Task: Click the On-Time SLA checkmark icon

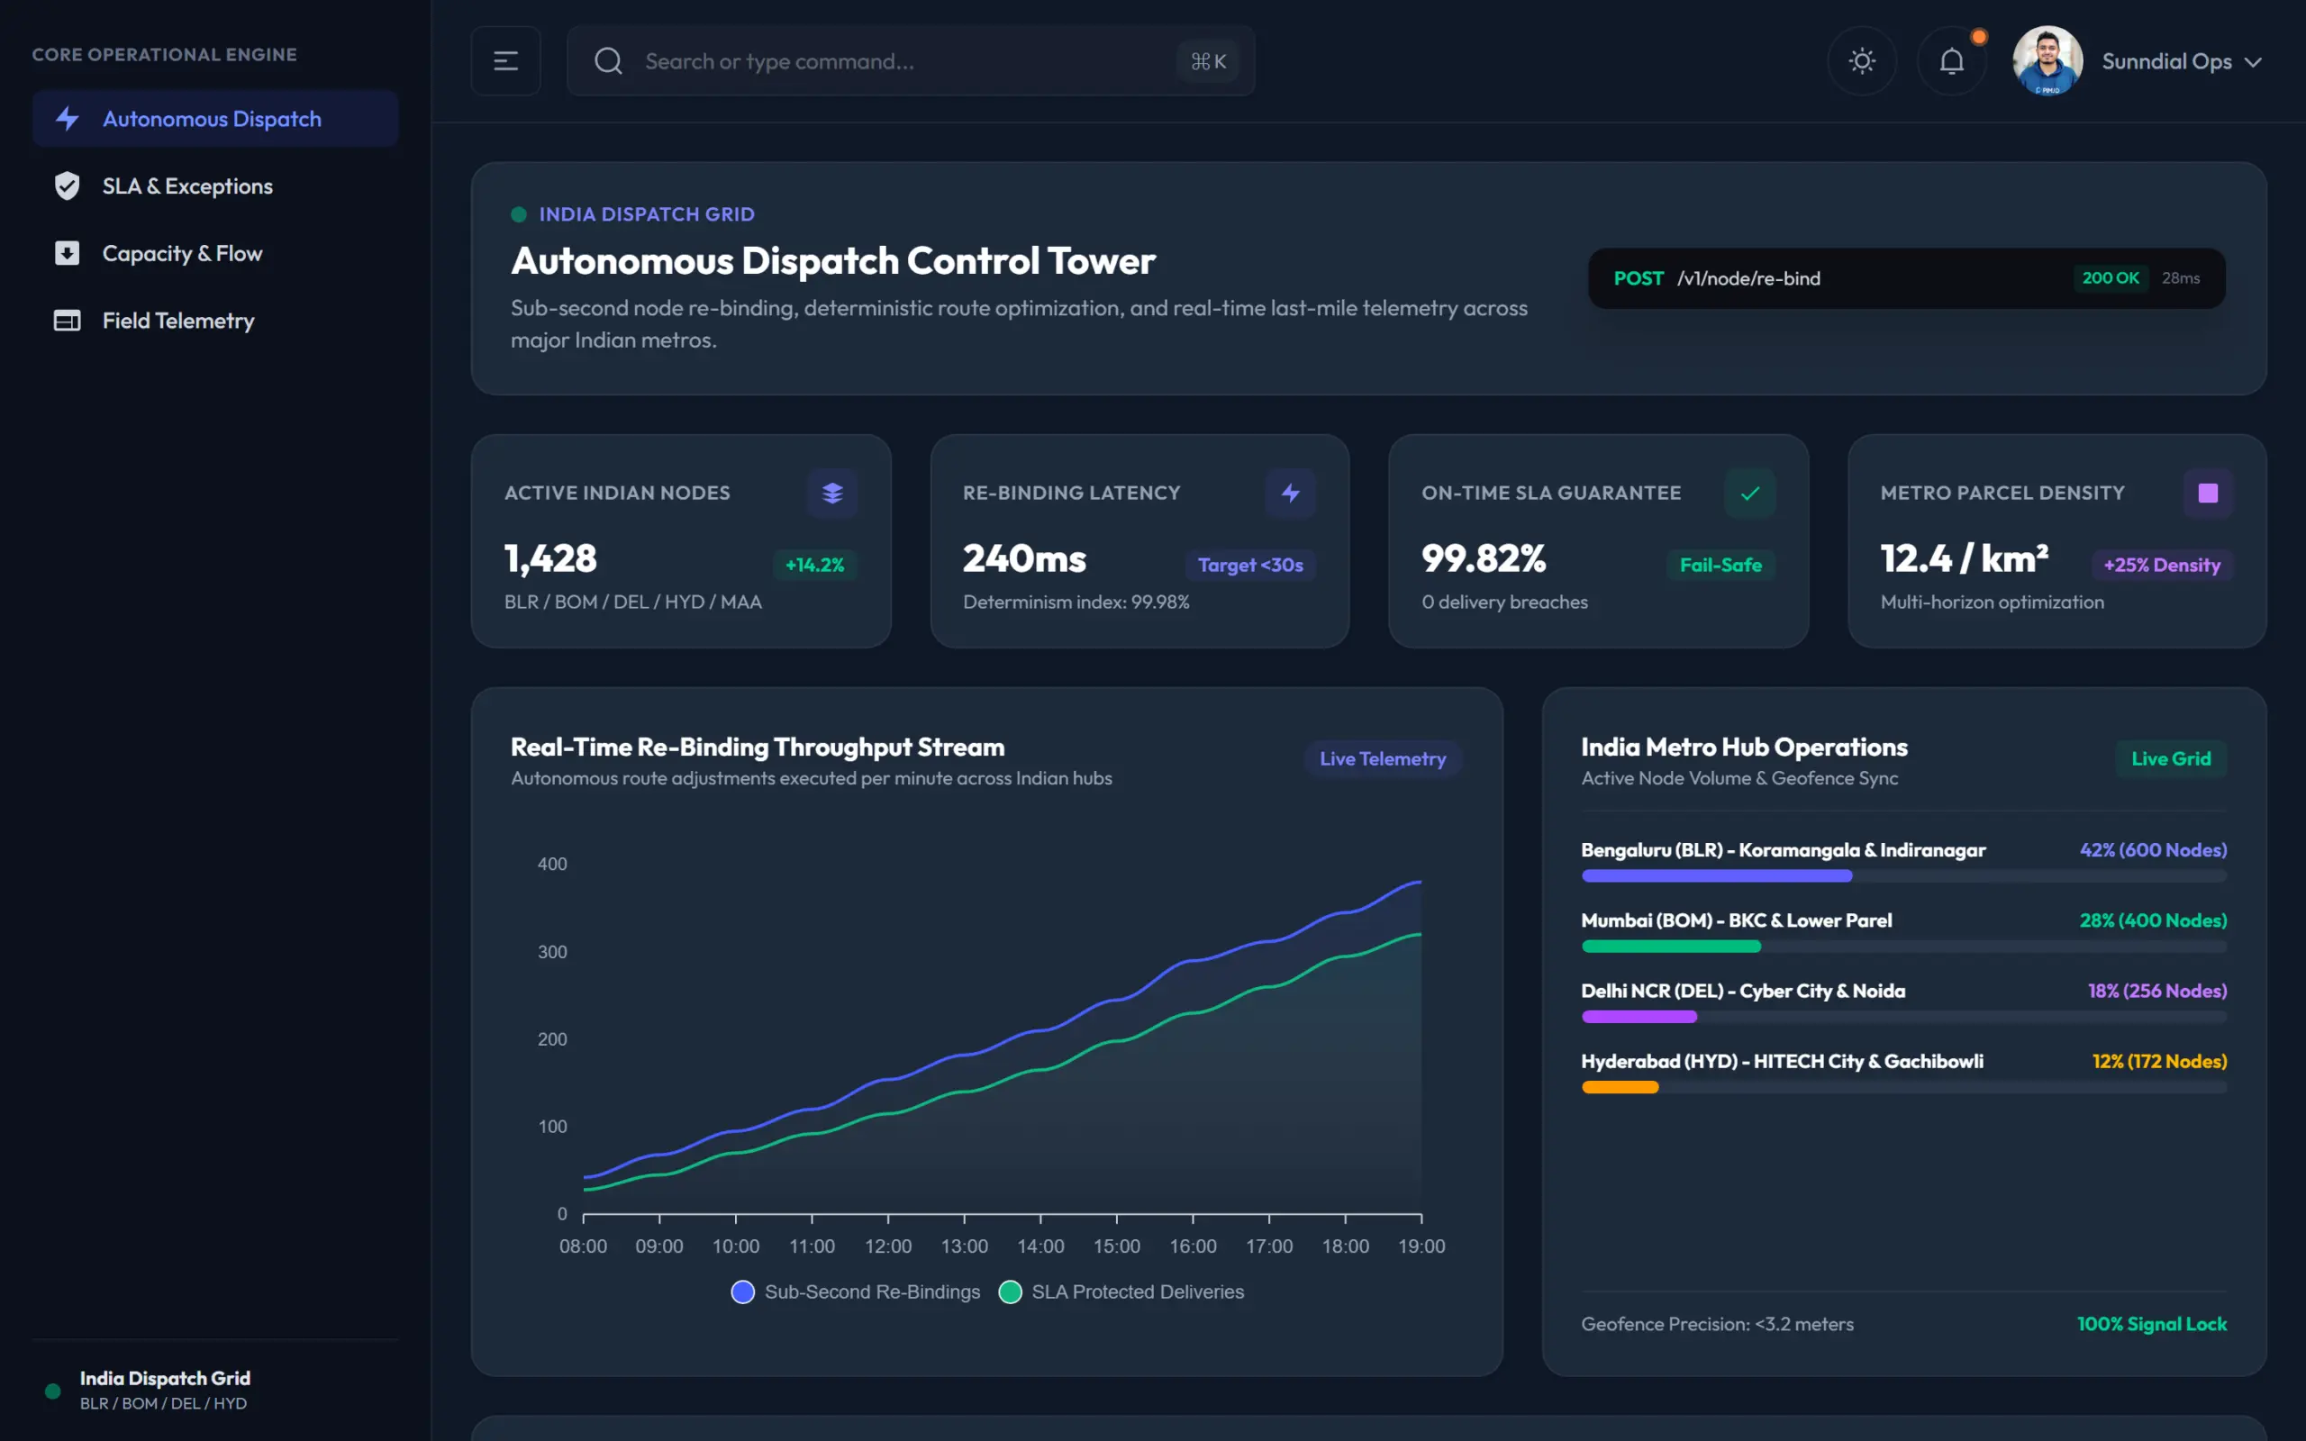Action: tap(1749, 493)
